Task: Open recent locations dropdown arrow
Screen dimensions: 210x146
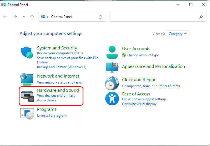Action: (24, 17)
